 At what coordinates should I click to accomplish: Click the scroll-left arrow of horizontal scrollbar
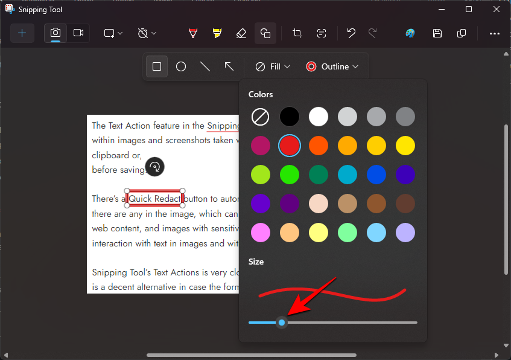pos(5,355)
